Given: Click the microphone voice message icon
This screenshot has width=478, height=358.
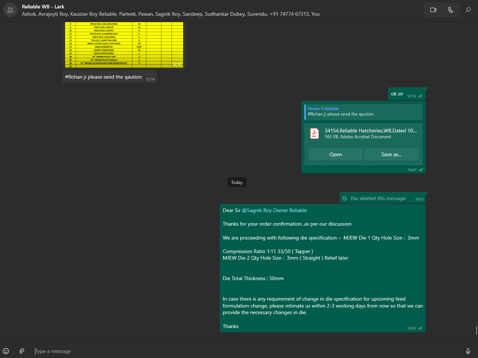Looking at the screenshot, I should tap(468, 351).
